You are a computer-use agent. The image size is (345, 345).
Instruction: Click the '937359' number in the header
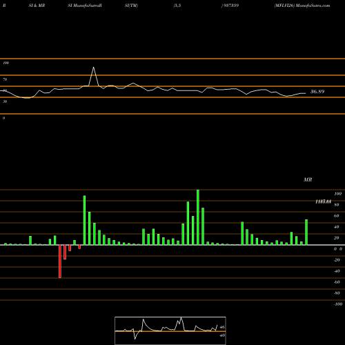(x=230, y=6)
